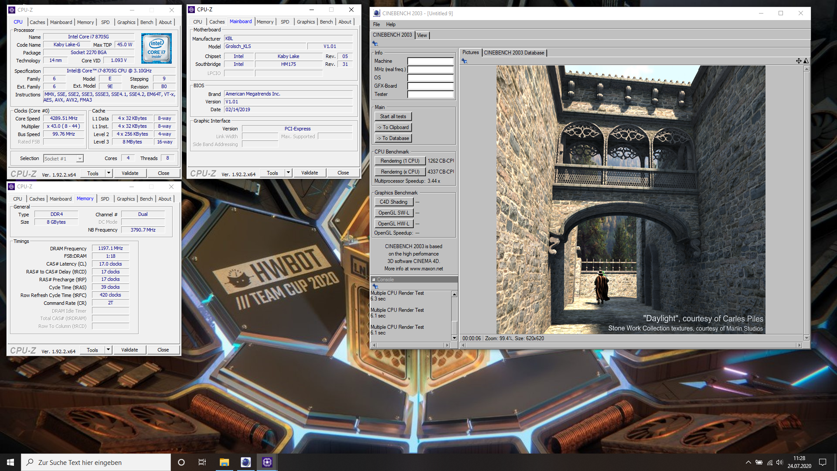
Task: Click the Close button in the Mainboard CPU-Z window
Action: coord(343,173)
